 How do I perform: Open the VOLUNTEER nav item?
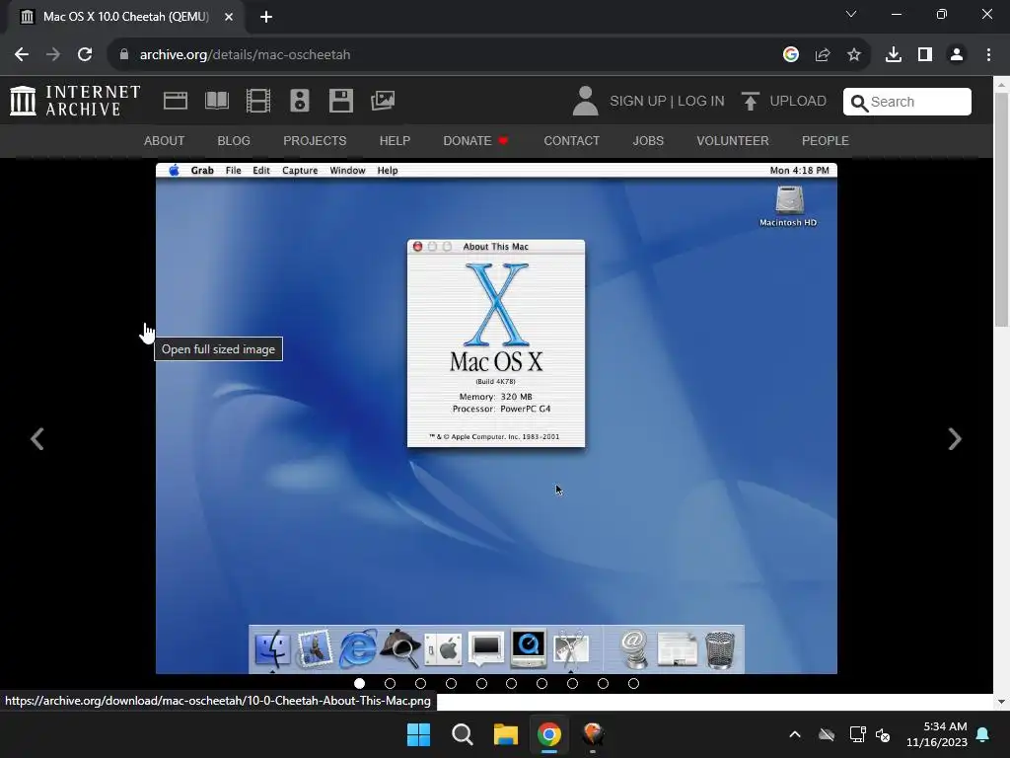(733, 140)
